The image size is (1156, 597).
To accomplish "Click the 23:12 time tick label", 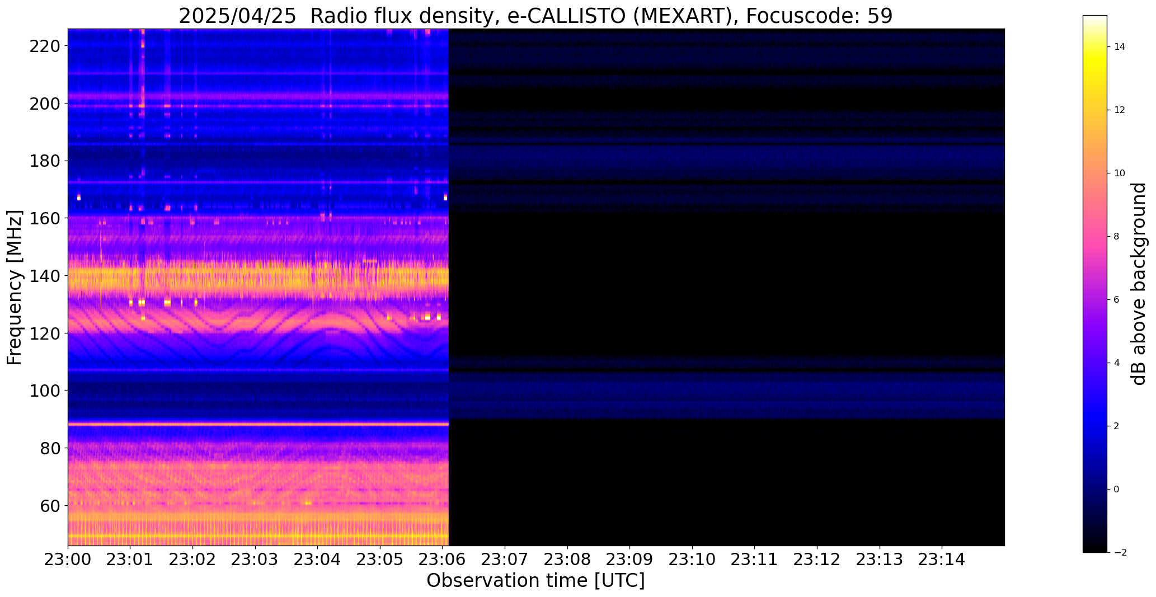I will coord(817,560).
